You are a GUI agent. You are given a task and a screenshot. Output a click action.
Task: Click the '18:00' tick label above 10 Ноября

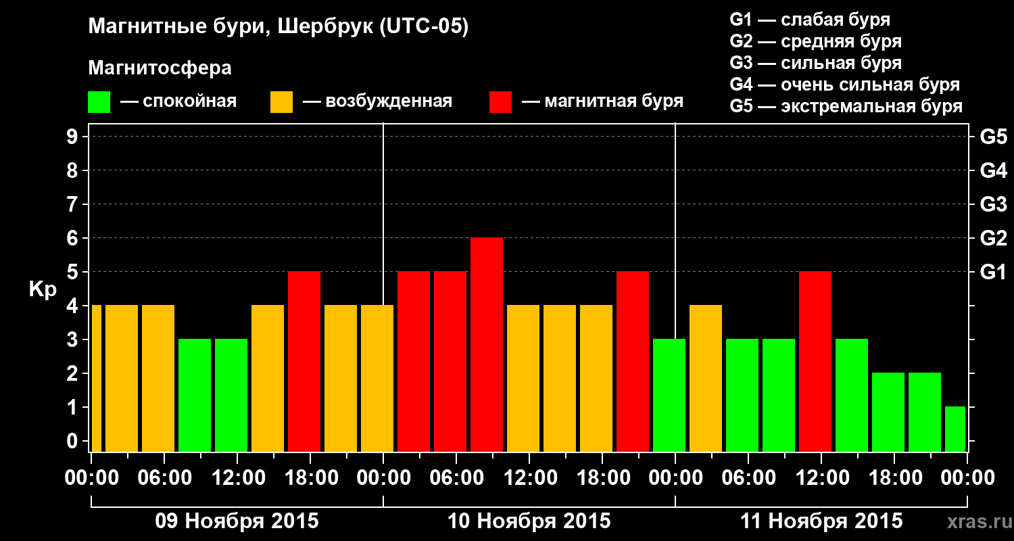point(604,477)
